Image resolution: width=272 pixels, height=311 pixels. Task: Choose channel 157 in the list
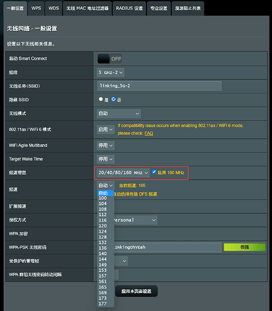pyautogui.click(x=106, y=276)
